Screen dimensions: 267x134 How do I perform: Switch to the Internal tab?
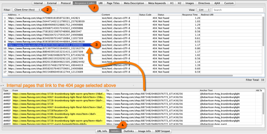pyautogui.click(x=38, y=3)
